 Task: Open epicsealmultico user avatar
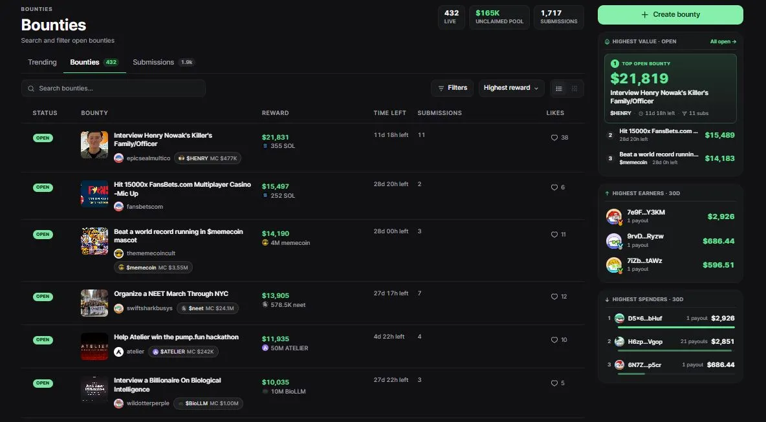(118, 158)
